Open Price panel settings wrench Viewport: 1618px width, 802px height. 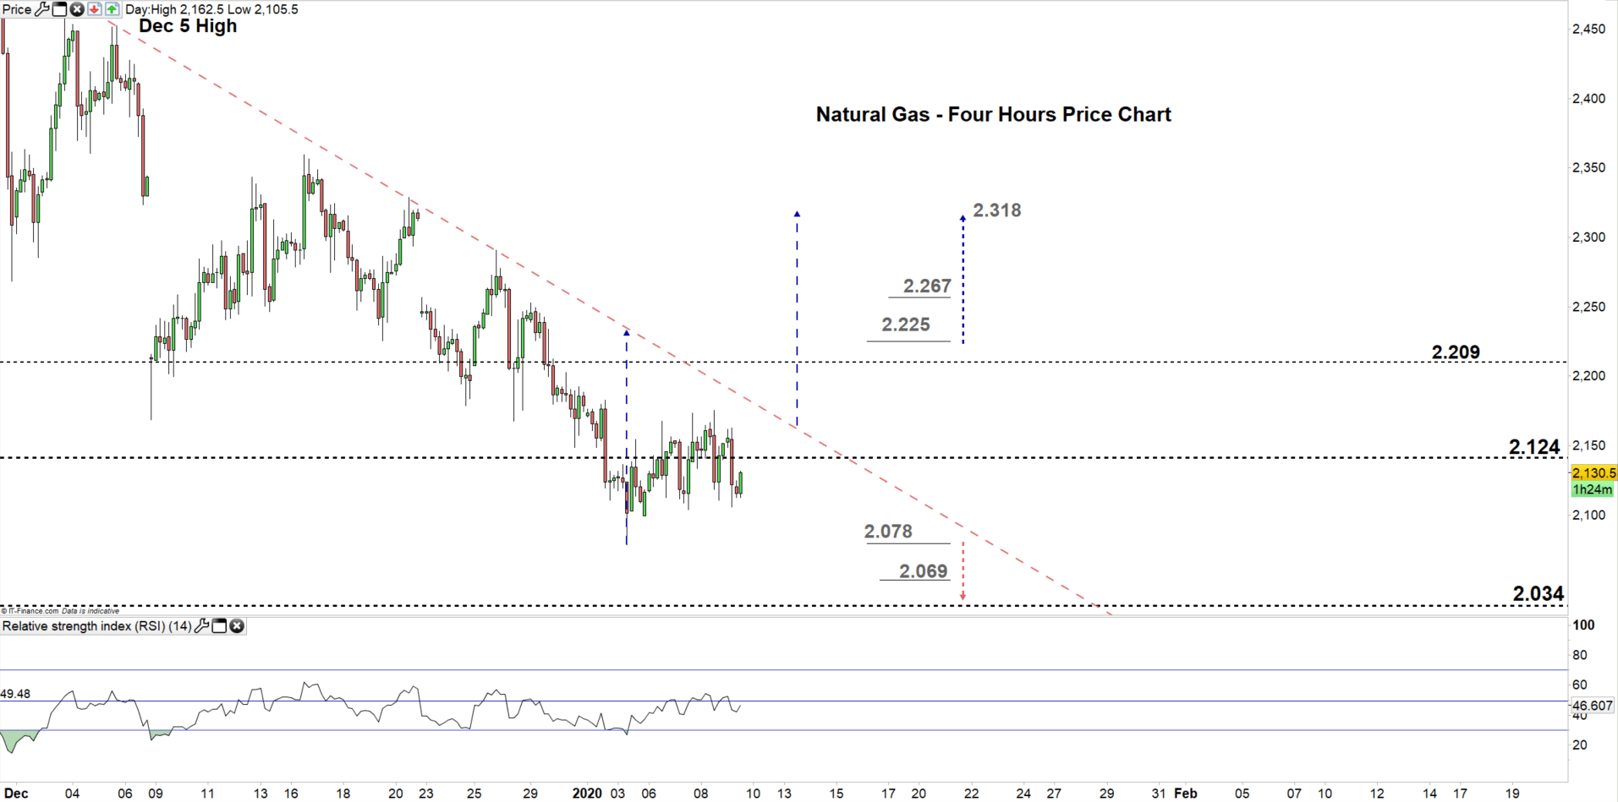[x=41, y=9]
